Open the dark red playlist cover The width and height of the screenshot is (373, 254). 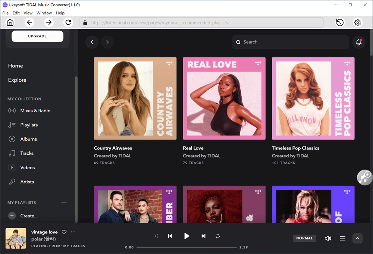pyautogui.click(x=224, y=204)
